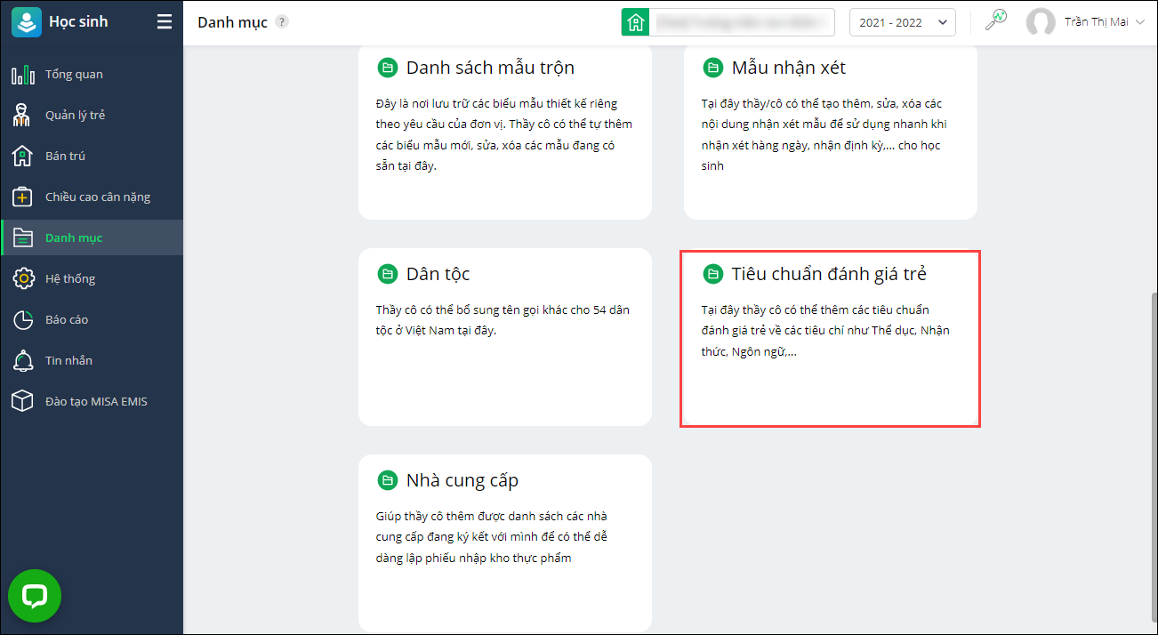Click the Danh sách mẫu trộn folder icon
This screenshot has height=635, width=1158.
(x=387, y=68)
